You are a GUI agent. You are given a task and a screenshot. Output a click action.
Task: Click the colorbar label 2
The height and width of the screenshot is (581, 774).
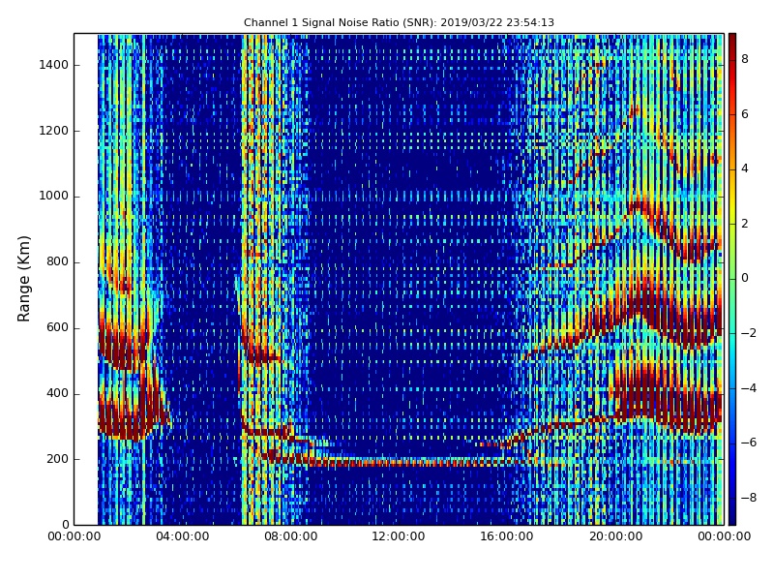click(x=745, y=224)
